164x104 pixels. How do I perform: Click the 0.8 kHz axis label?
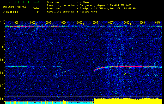(2, 73)
